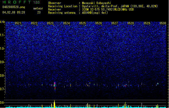
Task: Click the 'meteor' label
Action: (x=38, y=8)
